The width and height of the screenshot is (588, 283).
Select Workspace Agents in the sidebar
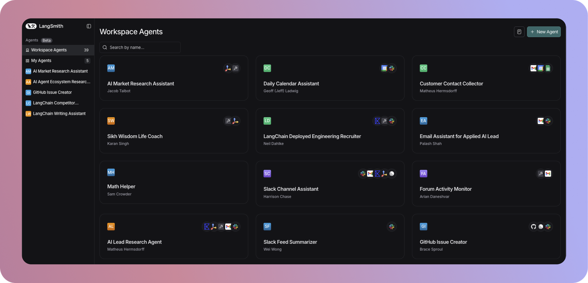coord(49,50)
